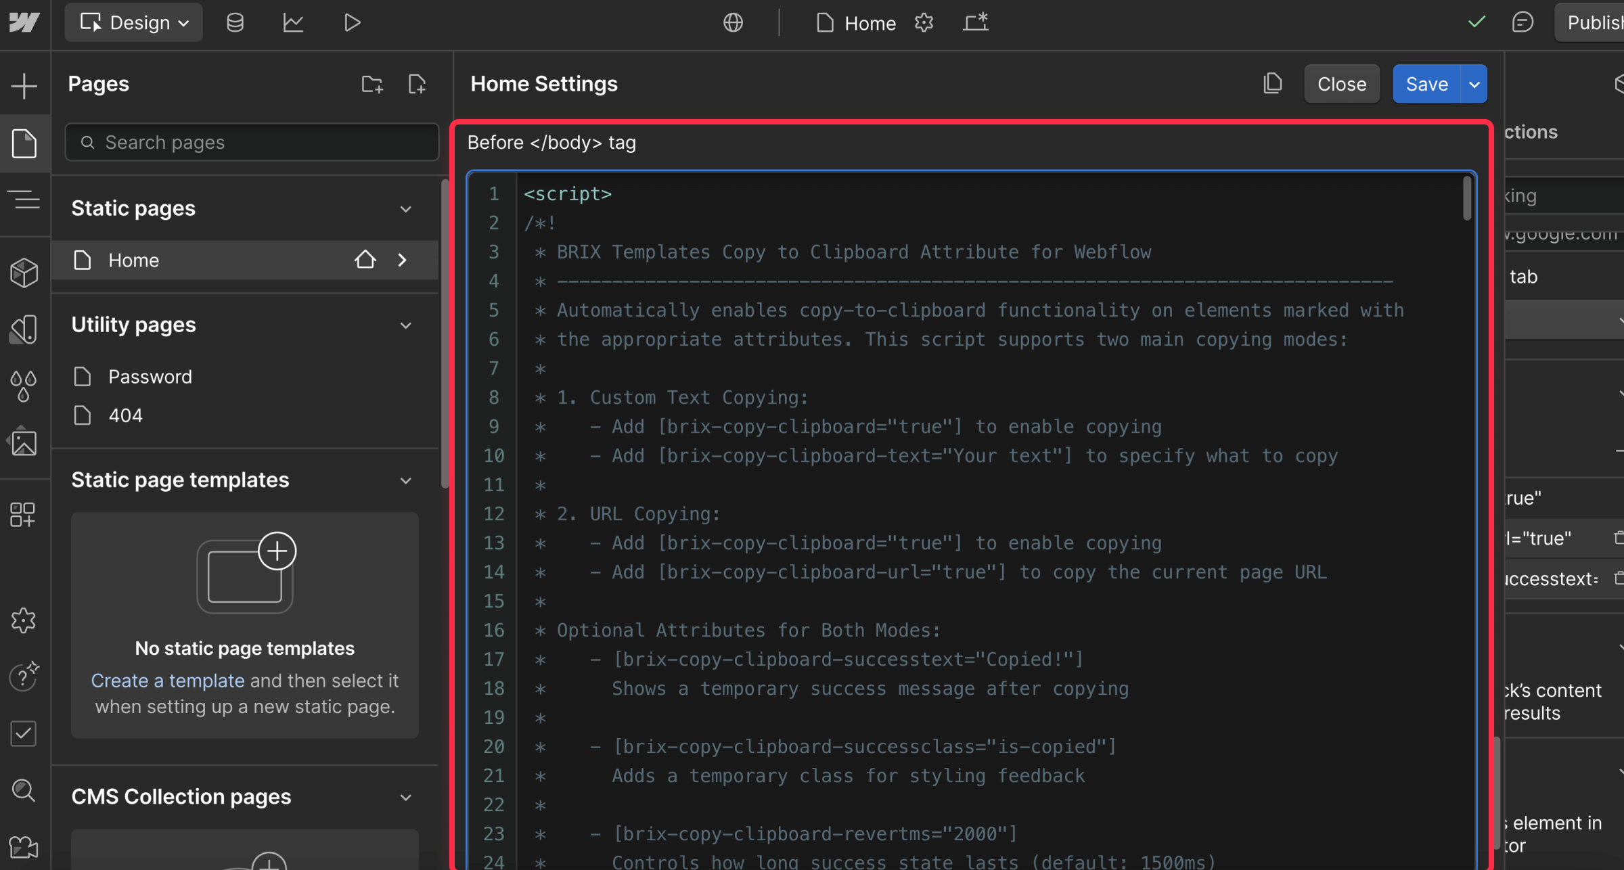1624x870 pixels.
Task: Open the Design mode dropdown
Action: 134,23
